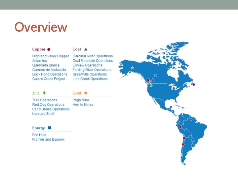Select the green diamond marker in western Alaska
Viewport: 238px width, 178px height.
tap(121, 64)
